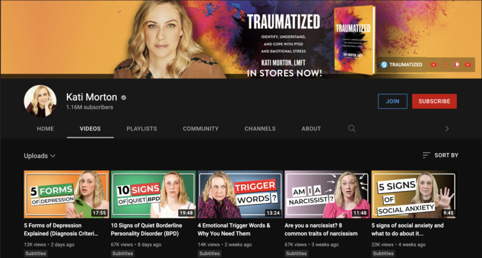Click the verified badge beside Kati Morton
482x258 pixels.
tap(124, 98)
